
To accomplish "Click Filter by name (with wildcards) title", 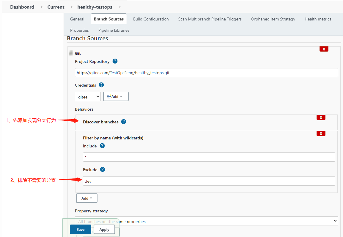I will tap(113, 138).
